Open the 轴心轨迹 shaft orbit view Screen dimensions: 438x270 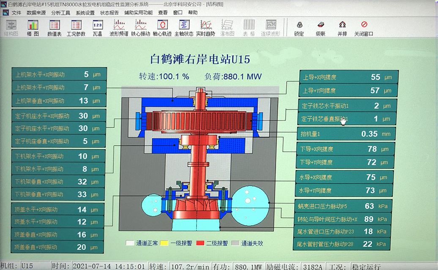(162, 27)
